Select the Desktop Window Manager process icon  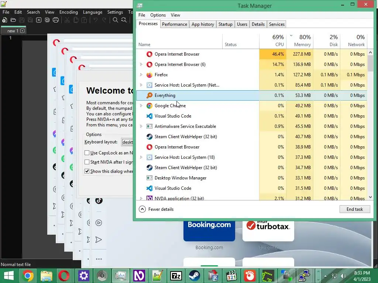150,178
